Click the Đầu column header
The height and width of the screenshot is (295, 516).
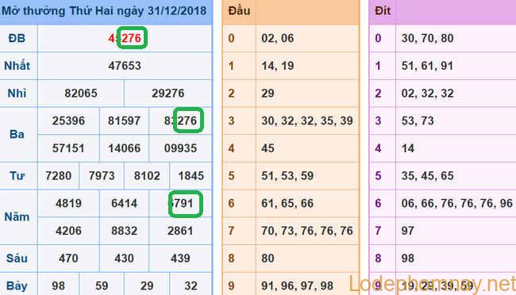[x=239, y=11]
